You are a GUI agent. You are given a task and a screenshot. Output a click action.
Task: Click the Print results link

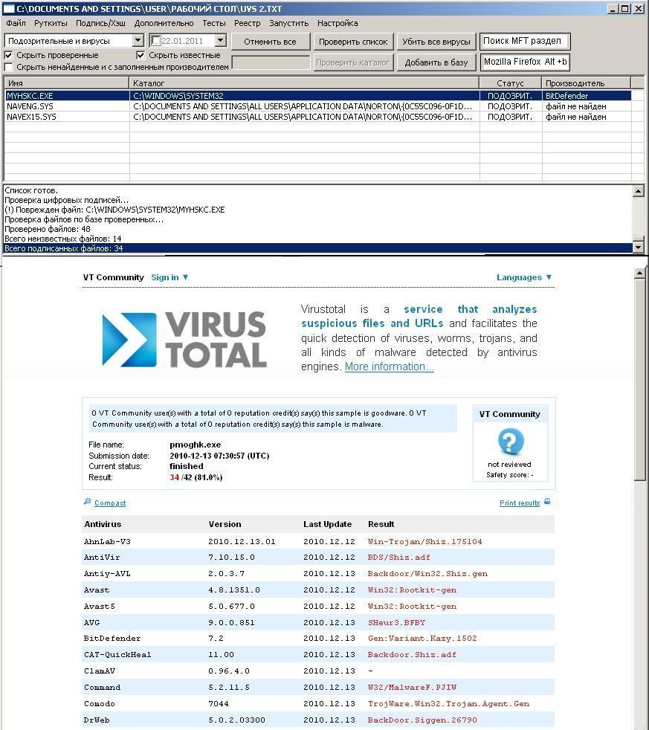point(520,503)
